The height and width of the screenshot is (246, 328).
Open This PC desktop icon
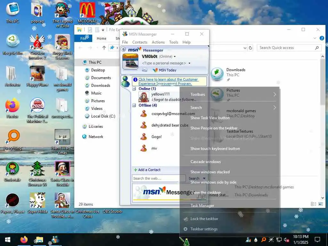pos(12,12)
